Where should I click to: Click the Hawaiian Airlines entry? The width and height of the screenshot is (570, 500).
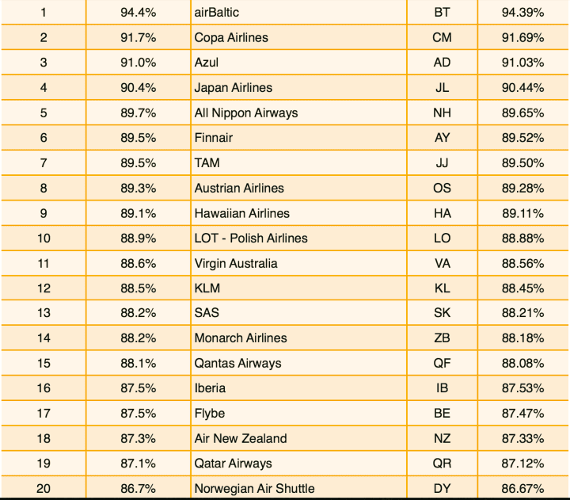point(242,213)
